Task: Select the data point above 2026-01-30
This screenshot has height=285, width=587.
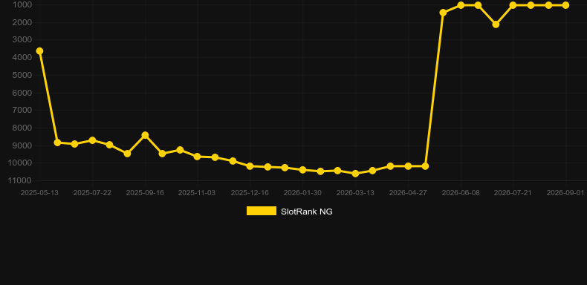Action: tap(303, 170)
